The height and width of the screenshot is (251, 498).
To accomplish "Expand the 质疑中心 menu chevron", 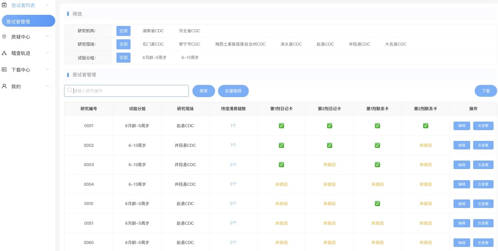I will (x=47, y=36).
